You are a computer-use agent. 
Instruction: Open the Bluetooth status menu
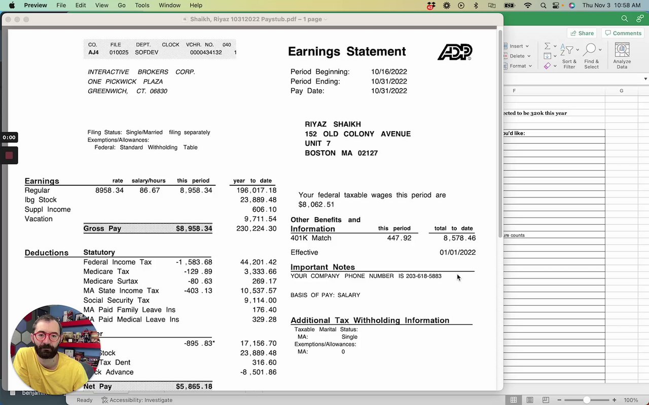click(x=476, y=5)
